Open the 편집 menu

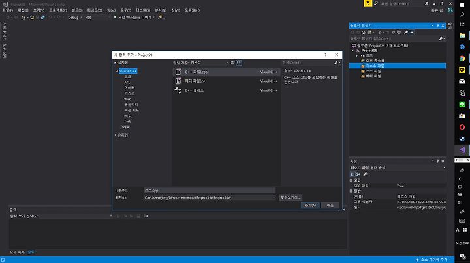coord(23,10)
